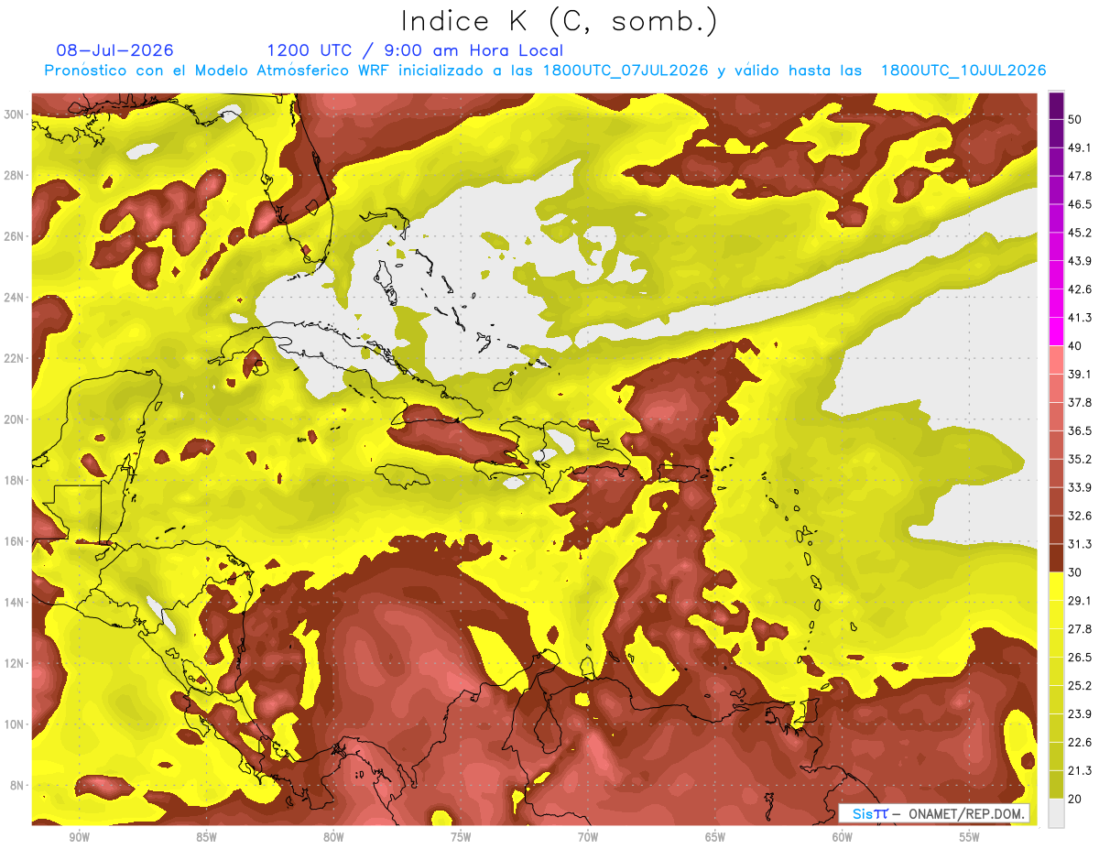Click the color scale value 42.6
Viewport: 1099px width, 849px height.
click(x=1079, y=289)
